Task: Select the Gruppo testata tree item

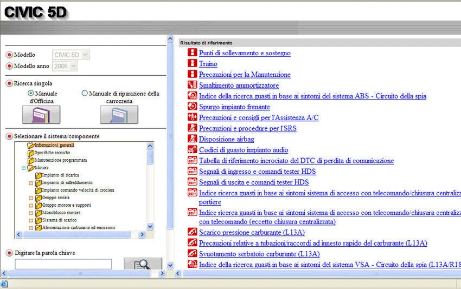Action: (x=56, y=198)
